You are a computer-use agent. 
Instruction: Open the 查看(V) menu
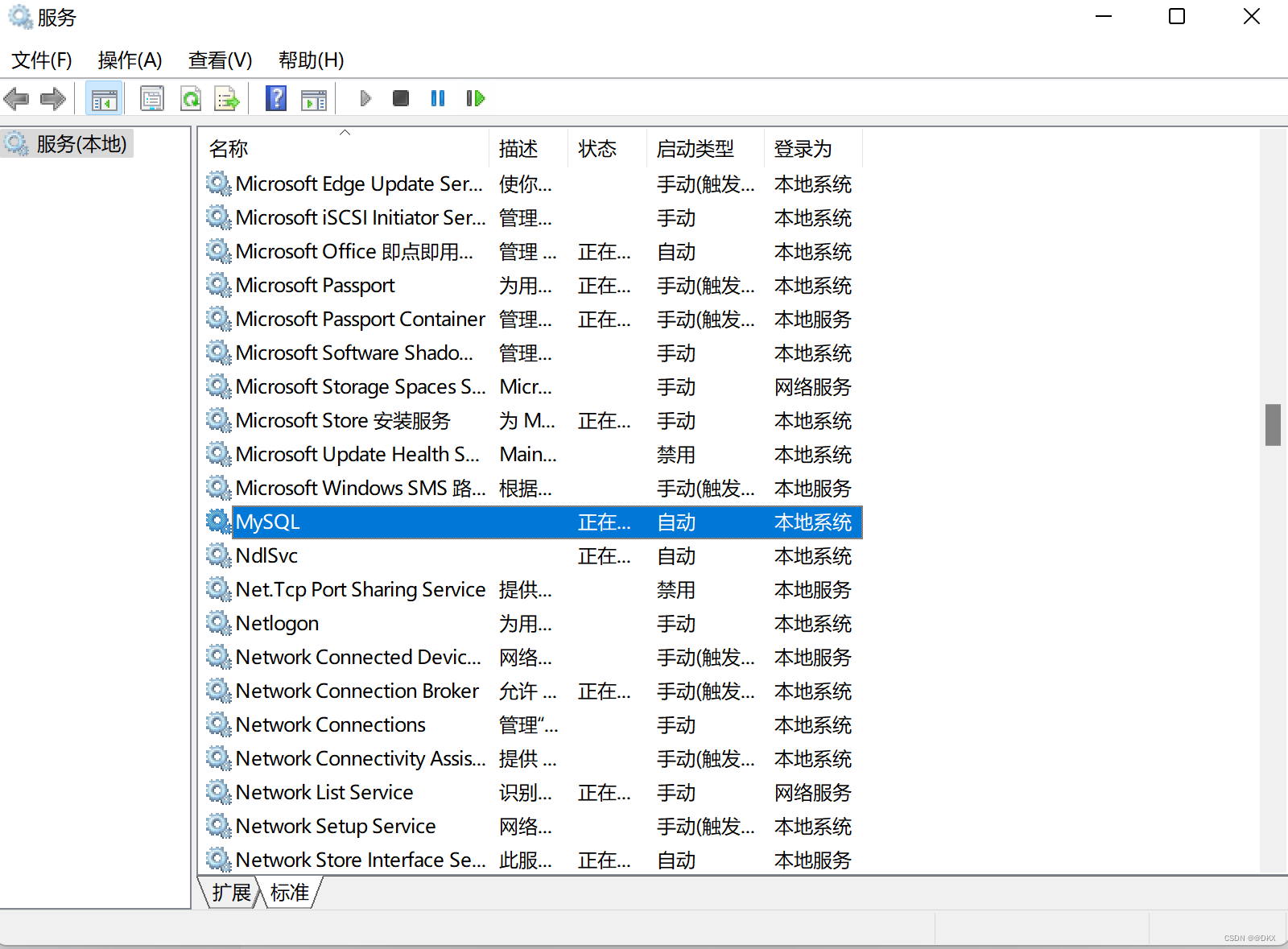point(219,60)
